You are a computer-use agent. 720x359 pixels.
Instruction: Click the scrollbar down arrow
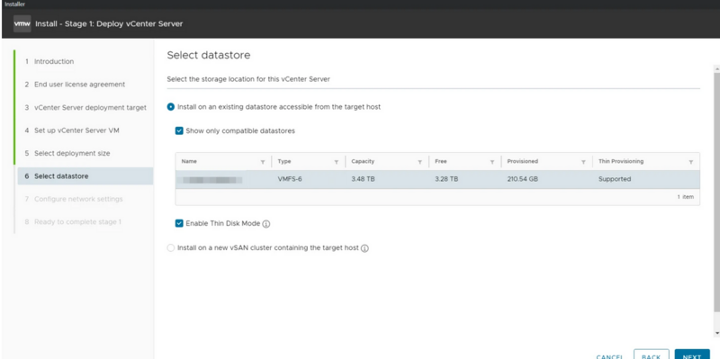[716, 333]
